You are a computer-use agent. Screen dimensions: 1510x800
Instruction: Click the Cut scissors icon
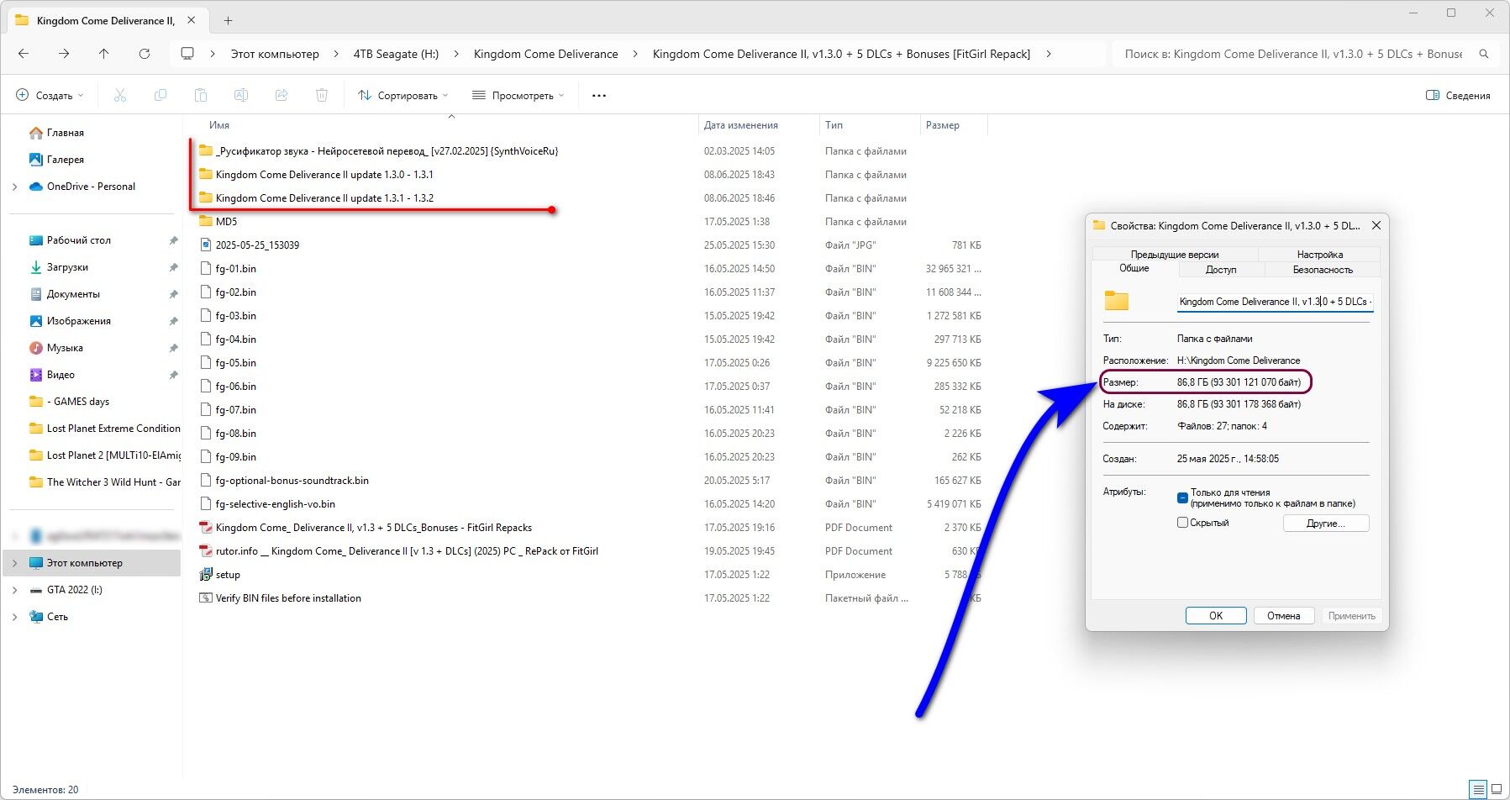tap(120, 96)
